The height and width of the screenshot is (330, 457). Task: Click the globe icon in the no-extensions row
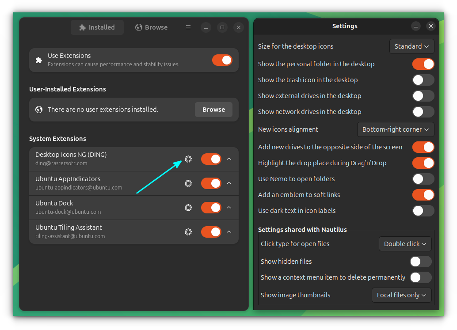39,110
